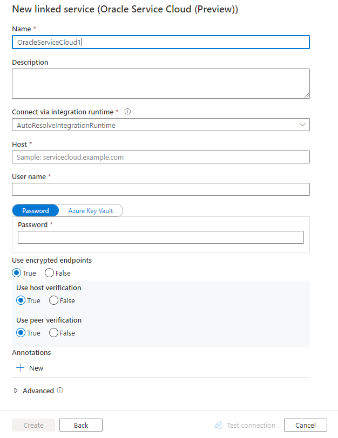Click the User name input field
Screen dimensions: 338x438
click(160, 189)
